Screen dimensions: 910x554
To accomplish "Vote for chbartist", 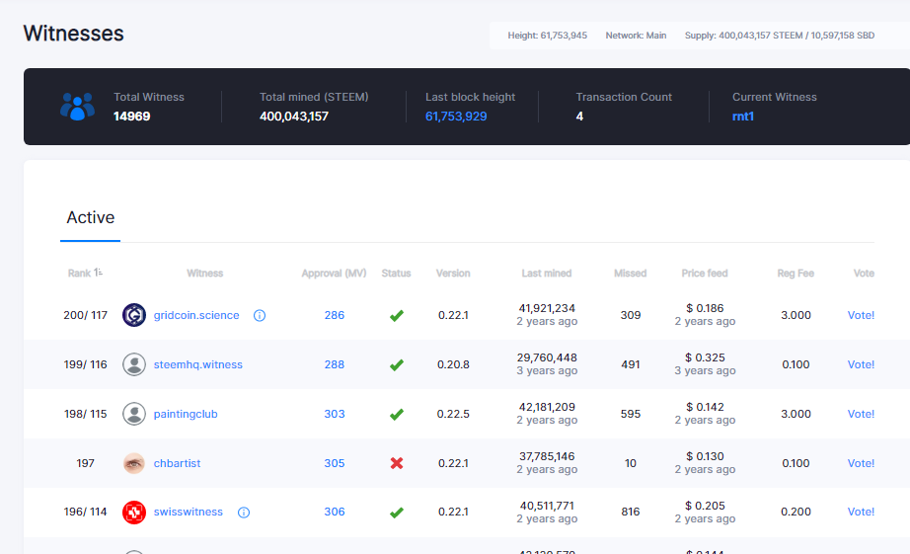I will pos(861,463).
